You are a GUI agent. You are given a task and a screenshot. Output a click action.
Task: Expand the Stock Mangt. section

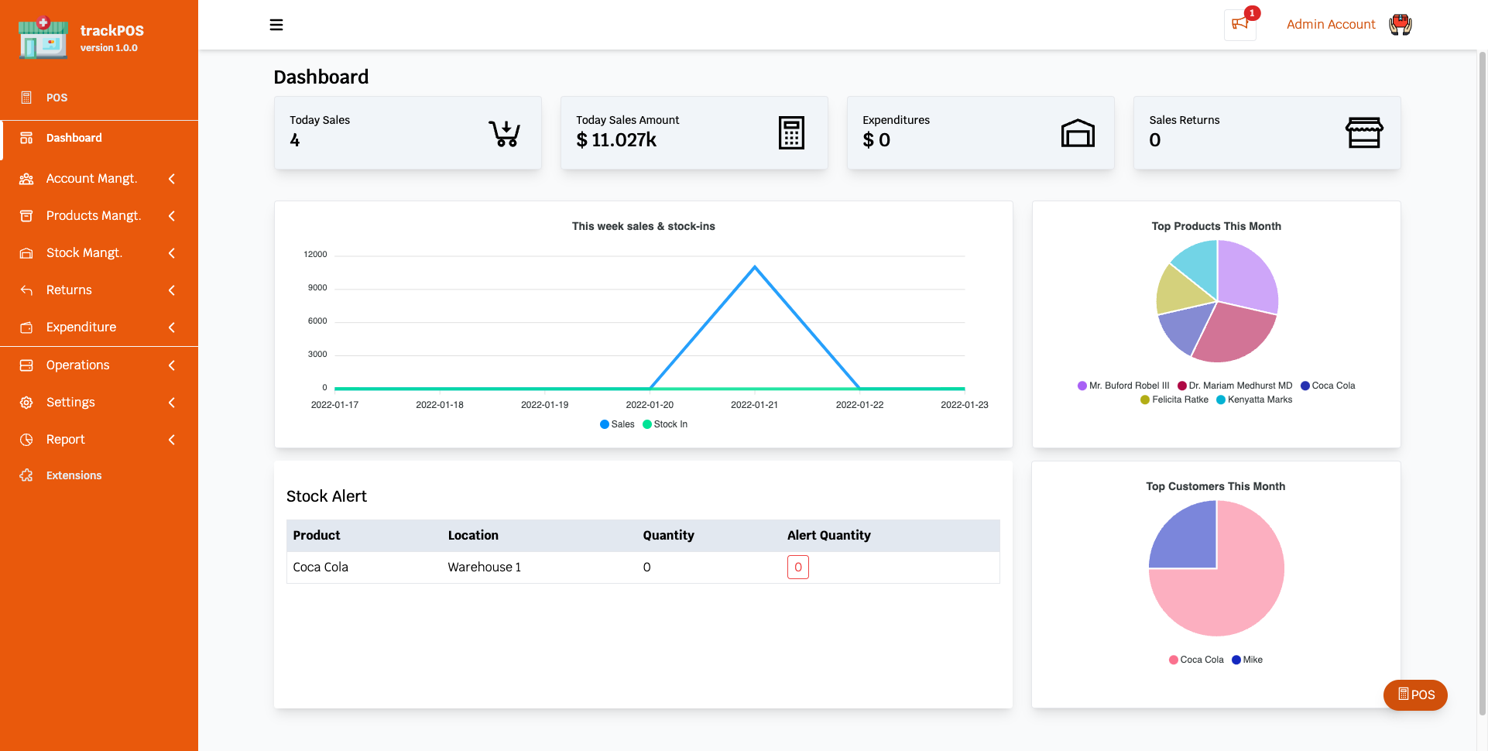pyautogui.click(x=84, y=252)
